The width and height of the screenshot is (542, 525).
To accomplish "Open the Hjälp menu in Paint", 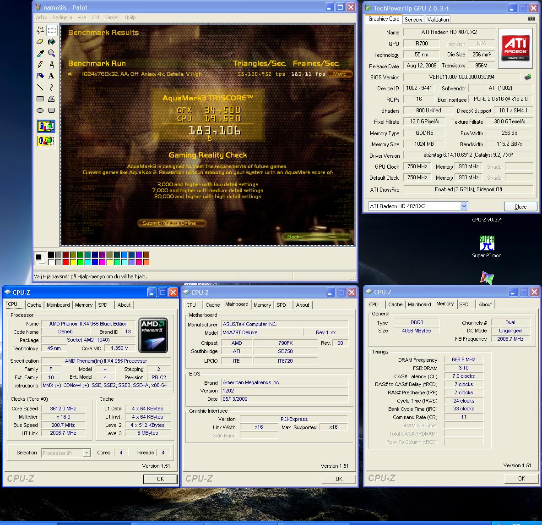I will (130, 17).
